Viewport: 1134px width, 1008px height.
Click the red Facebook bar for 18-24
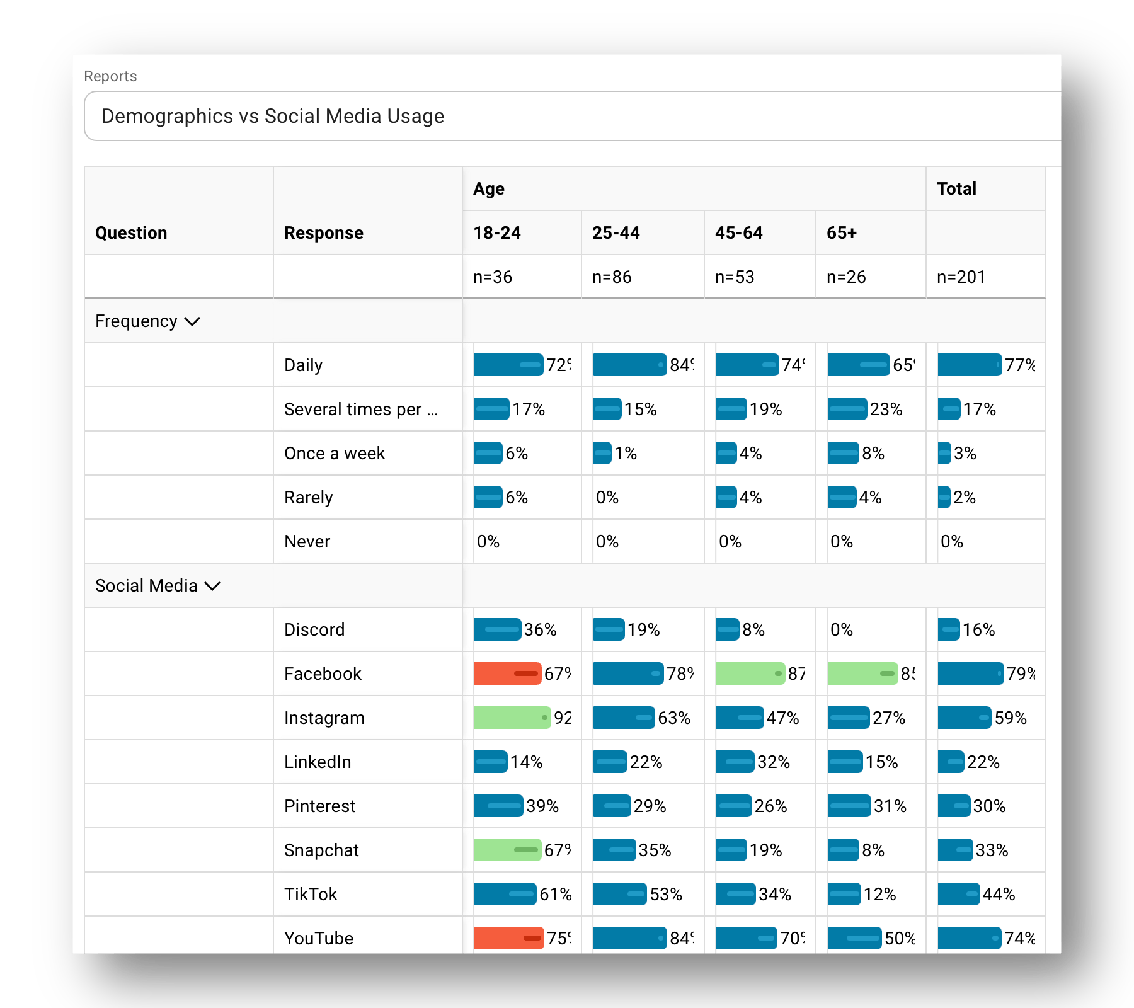tap(507, 673)
